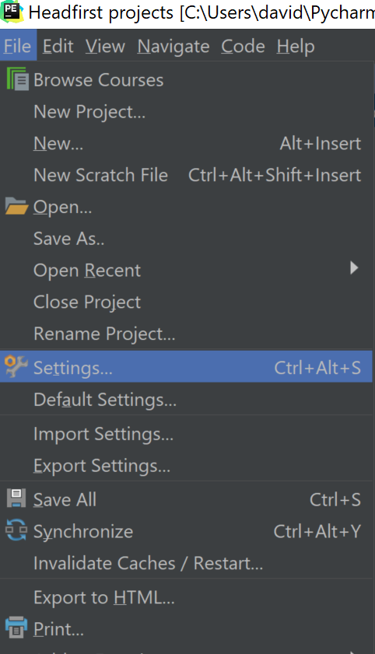Click the Browse Courses book icon
This screenshot has width=375, height=654.
[17, 79]
